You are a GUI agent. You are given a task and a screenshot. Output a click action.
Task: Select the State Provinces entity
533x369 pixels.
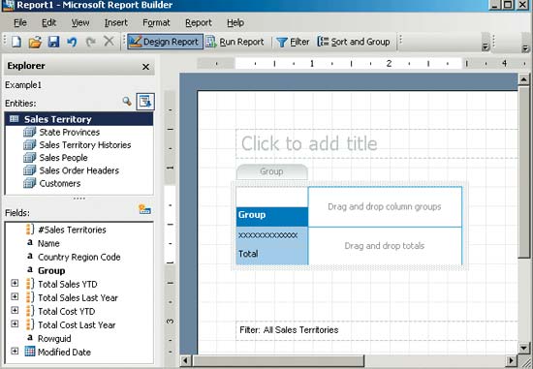pyautogui.click(x=70, y=132)
